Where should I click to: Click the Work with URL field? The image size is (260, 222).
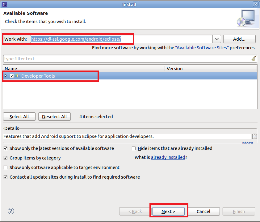121,39
